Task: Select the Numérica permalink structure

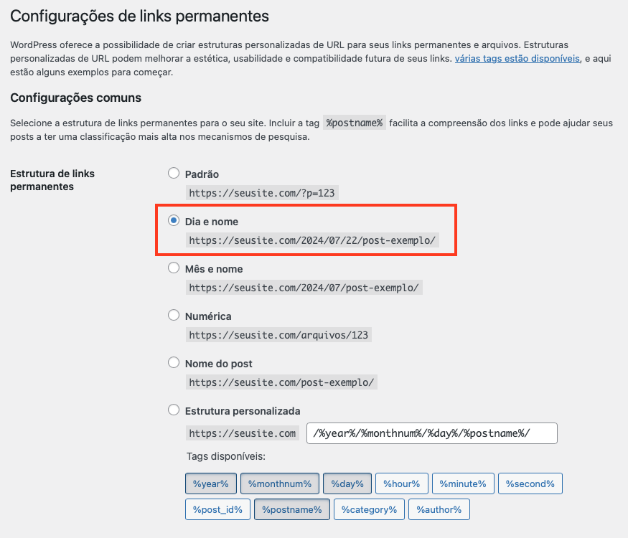Action: 173,315
